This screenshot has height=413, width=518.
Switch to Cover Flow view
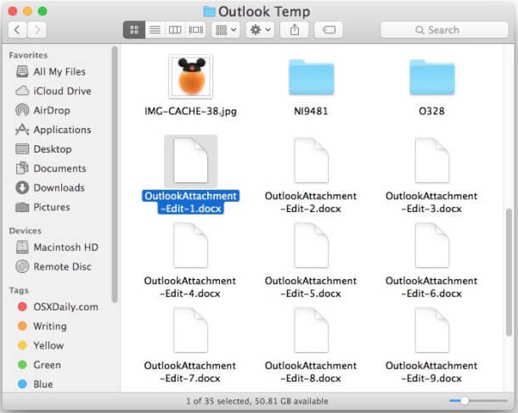(x=195, y=30)
